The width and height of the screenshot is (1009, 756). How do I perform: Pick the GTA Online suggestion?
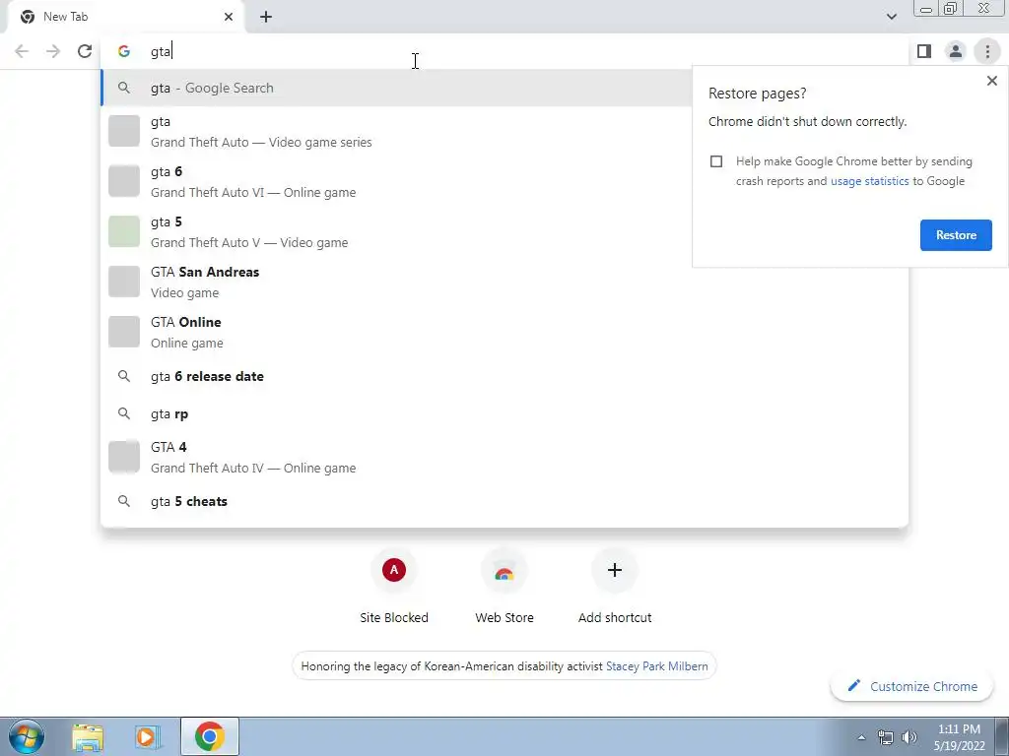(x=504, y=332)
